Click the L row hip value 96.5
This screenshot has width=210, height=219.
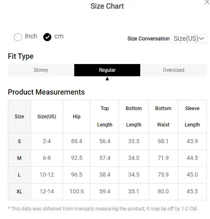coord(77,175)
